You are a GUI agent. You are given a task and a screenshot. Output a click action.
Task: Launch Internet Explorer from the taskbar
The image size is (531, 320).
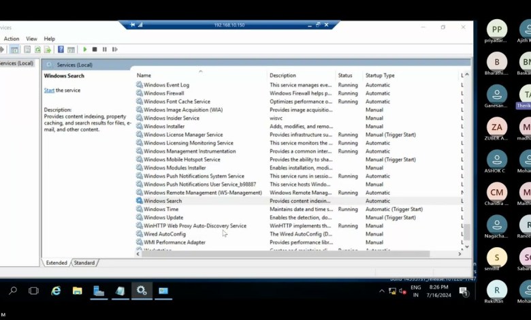pos(56,291)
